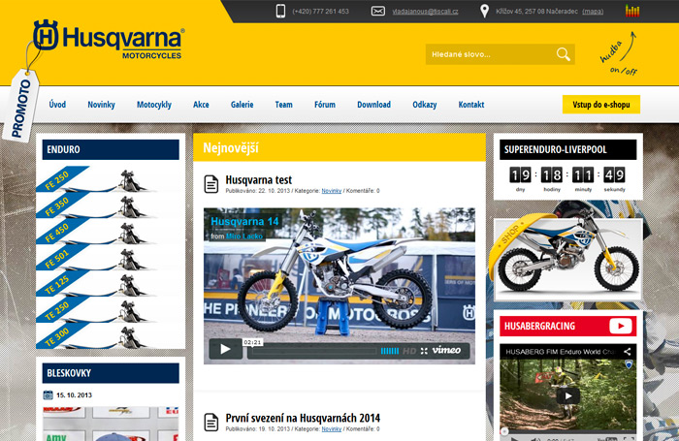Viewport: 679px width, 441px height.
Task: Click the Nejnovější section heading
Action: 231,148
